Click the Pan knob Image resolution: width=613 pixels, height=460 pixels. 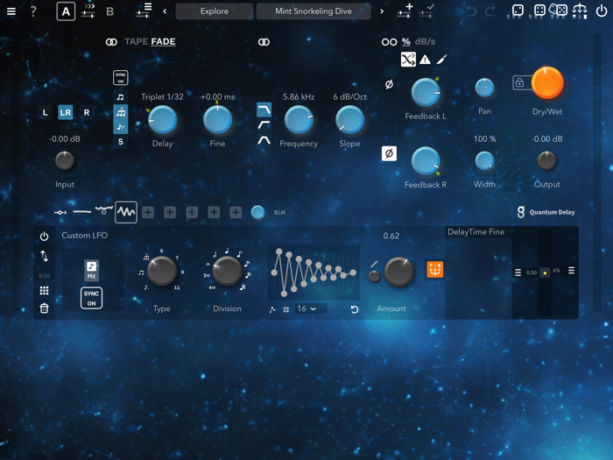tap(484, 88)
